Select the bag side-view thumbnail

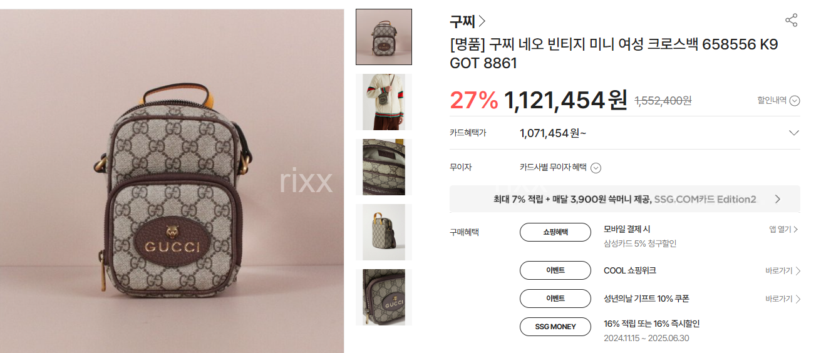[384, 232]
